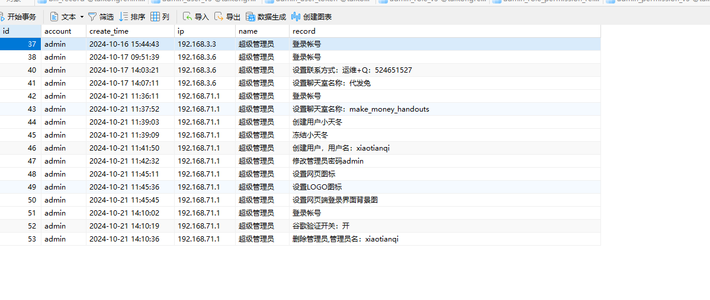Select record 设置聊天室名称:代发兔
The width and height of the screenshot is (710, 300).
coord(445,83)
